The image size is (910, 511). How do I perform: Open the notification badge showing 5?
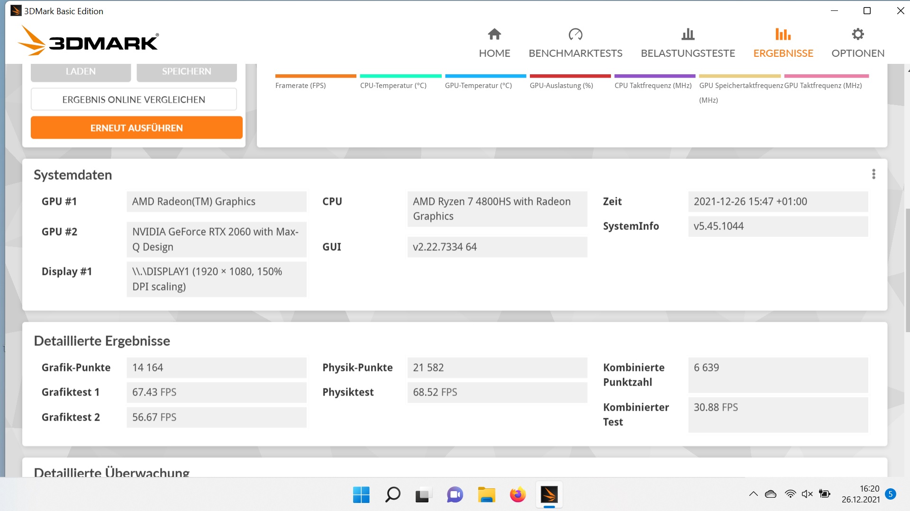point(891,494)
